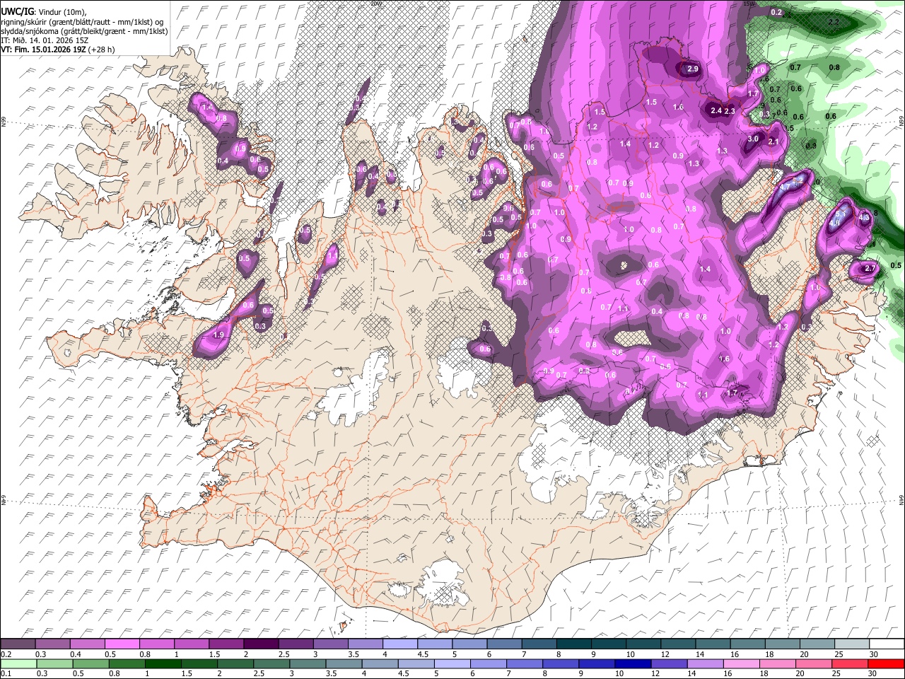
Task: Click the light grey 25–30 snow legend swatch
Action: pyautogui.click(x=852, y=644)
